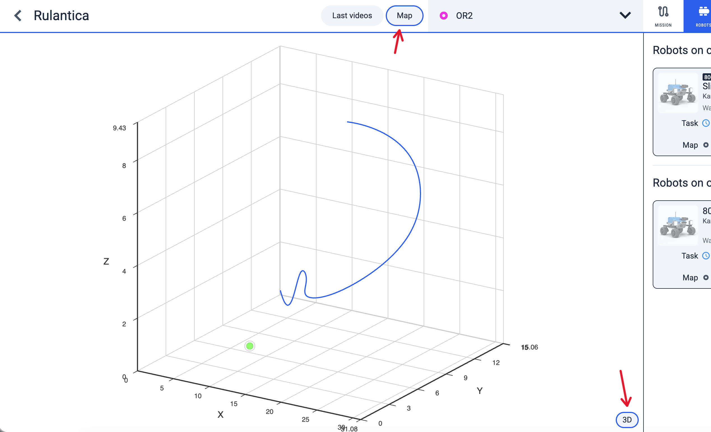Click the second Robots on section heading
Screen dimensions: 711x432
pyautogui.click(x=681, y=183)
